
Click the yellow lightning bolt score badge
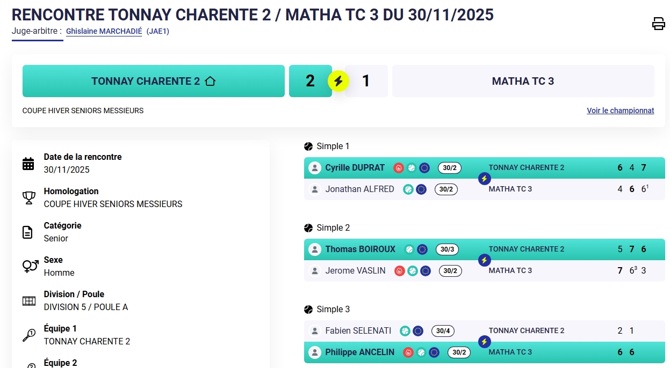338,81
